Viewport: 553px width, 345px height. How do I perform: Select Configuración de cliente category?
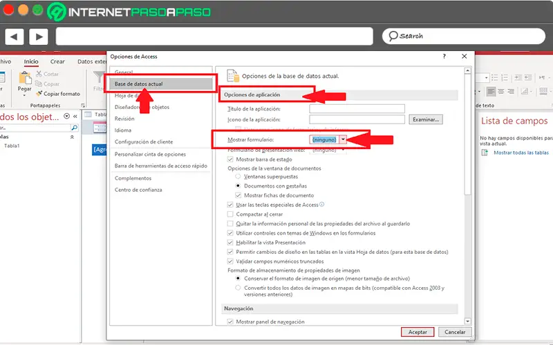144,142
